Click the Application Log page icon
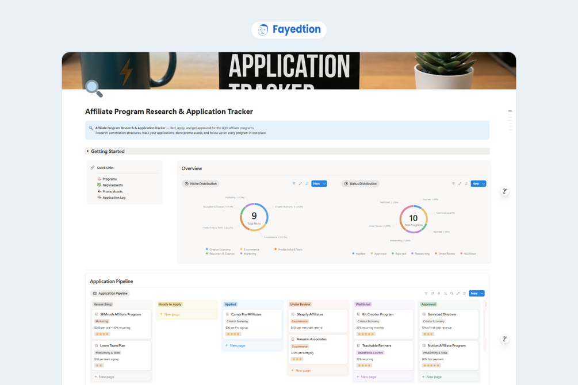The width and height of the screenshot is (578, 385). [99, 198]
